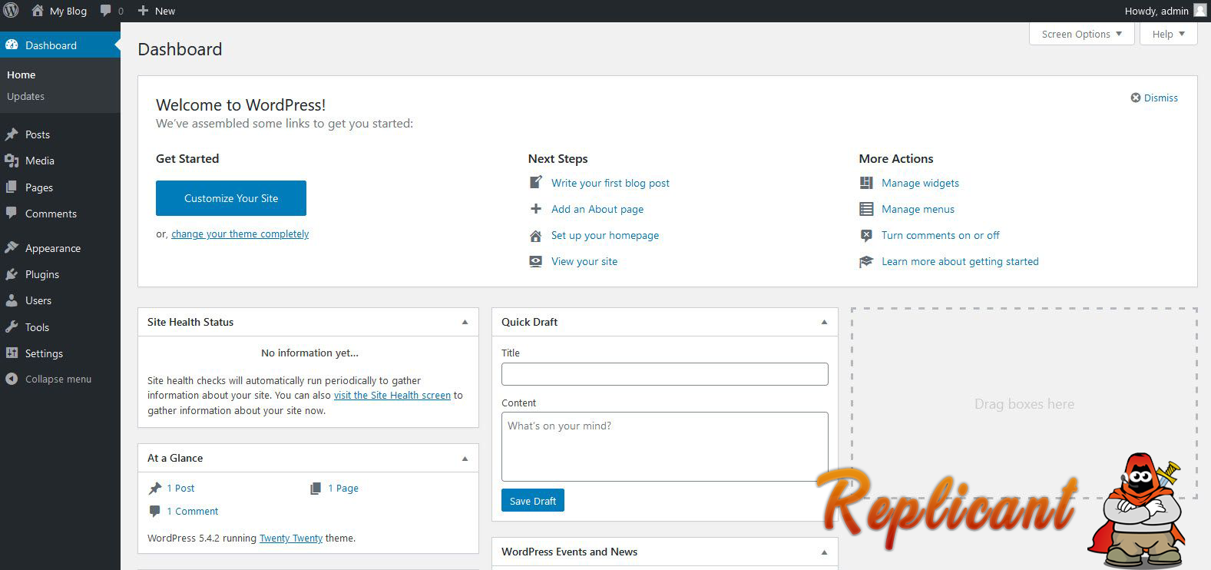Click visit the Site Health screen link

(392, 396)
